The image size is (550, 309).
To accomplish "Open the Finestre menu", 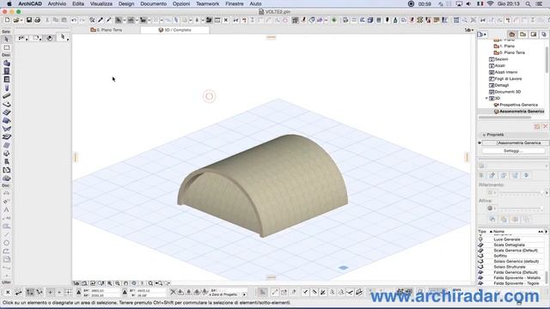I will click(x=235, y=3).
